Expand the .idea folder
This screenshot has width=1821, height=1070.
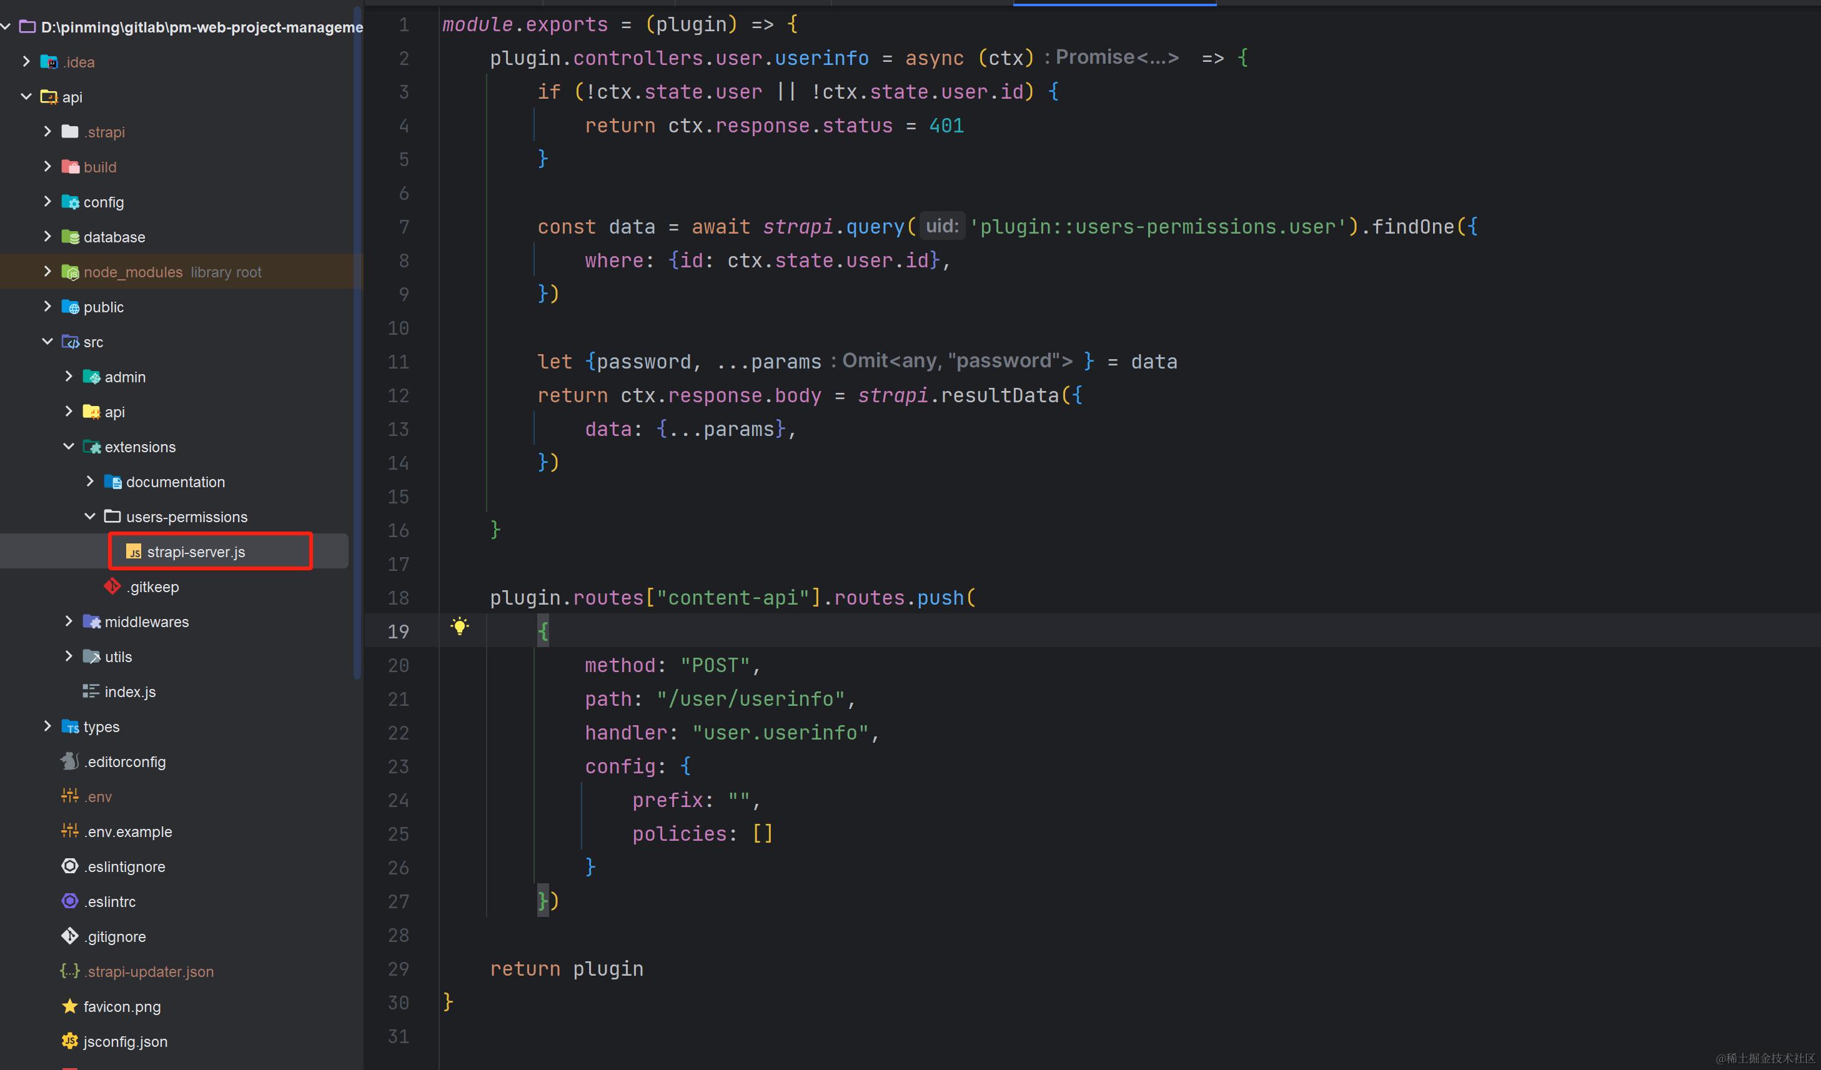click(x=26, y=61)
